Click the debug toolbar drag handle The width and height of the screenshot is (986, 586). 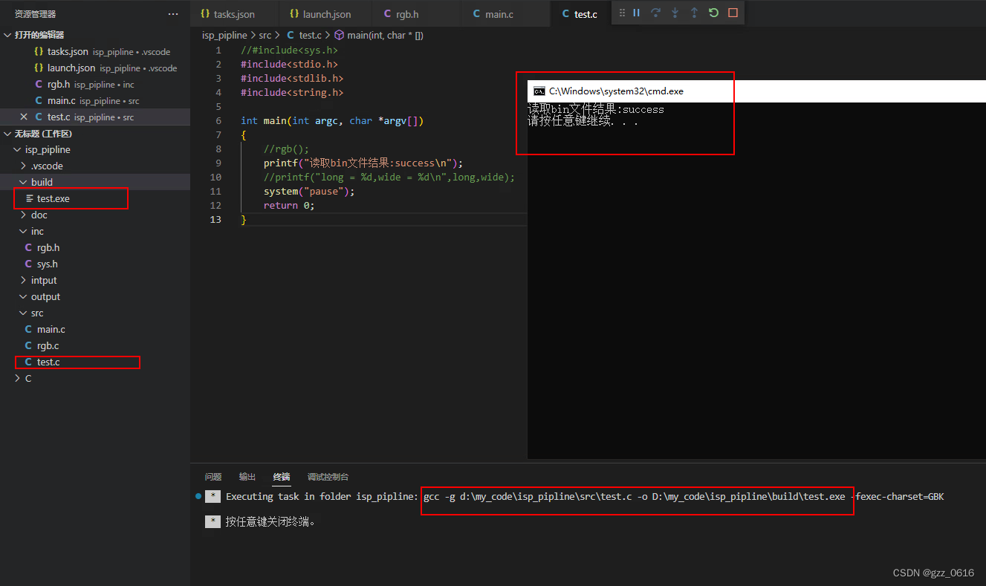tap(622, 13)
